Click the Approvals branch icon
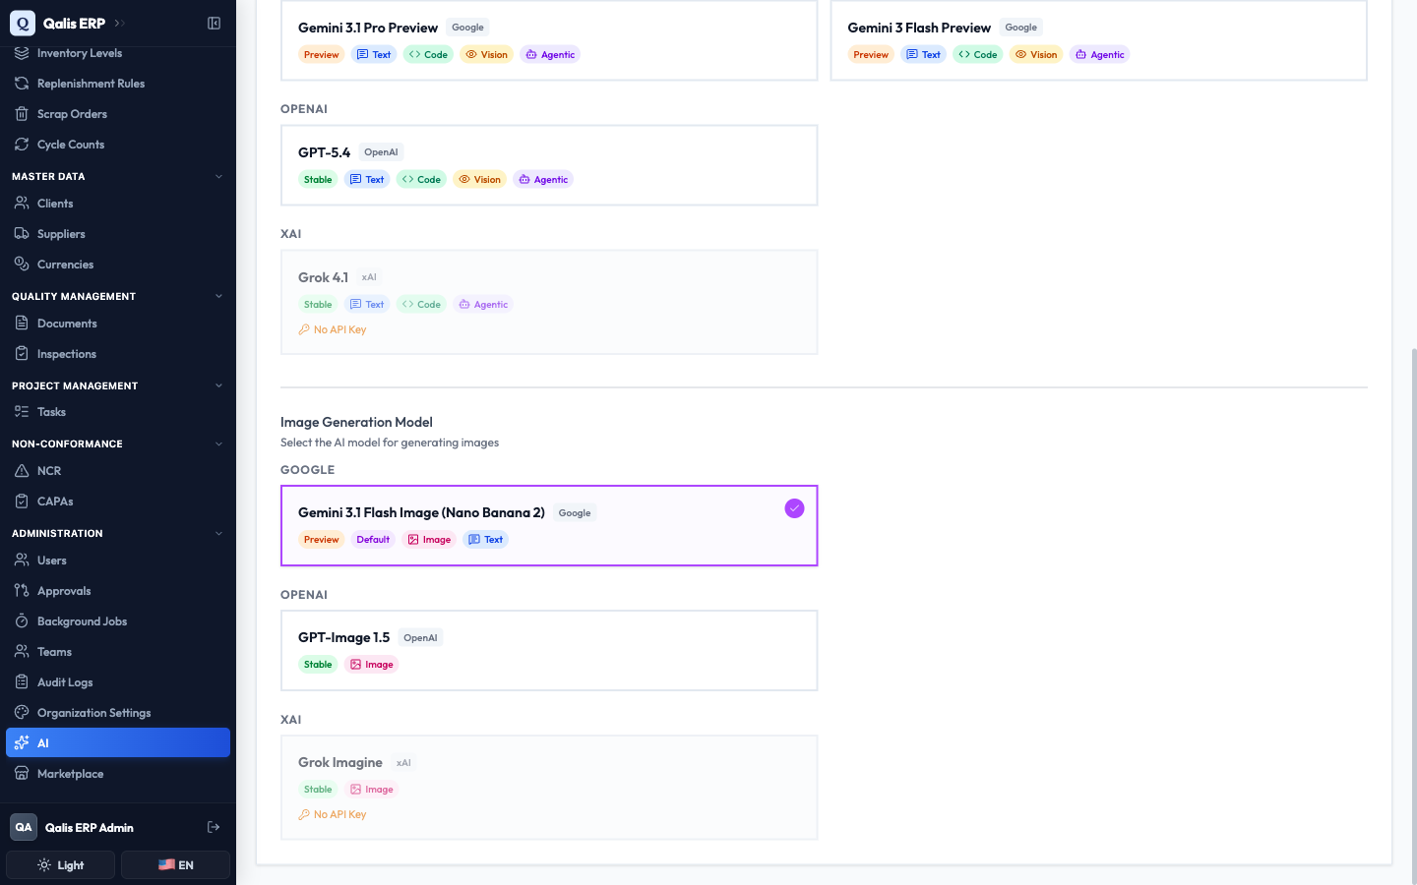Image resolution: width=1417 pixels, height=885 pixels. point(22,591)
